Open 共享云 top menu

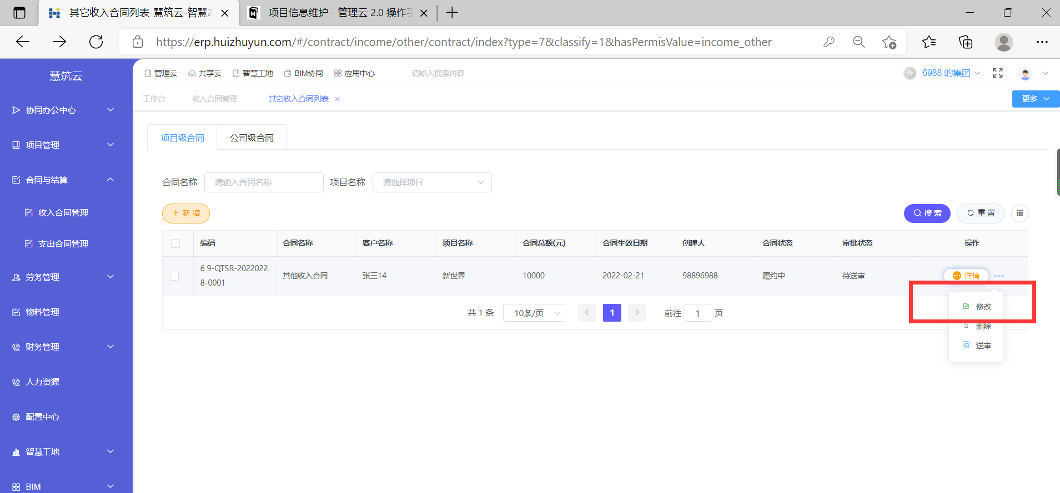click(205, 73)
